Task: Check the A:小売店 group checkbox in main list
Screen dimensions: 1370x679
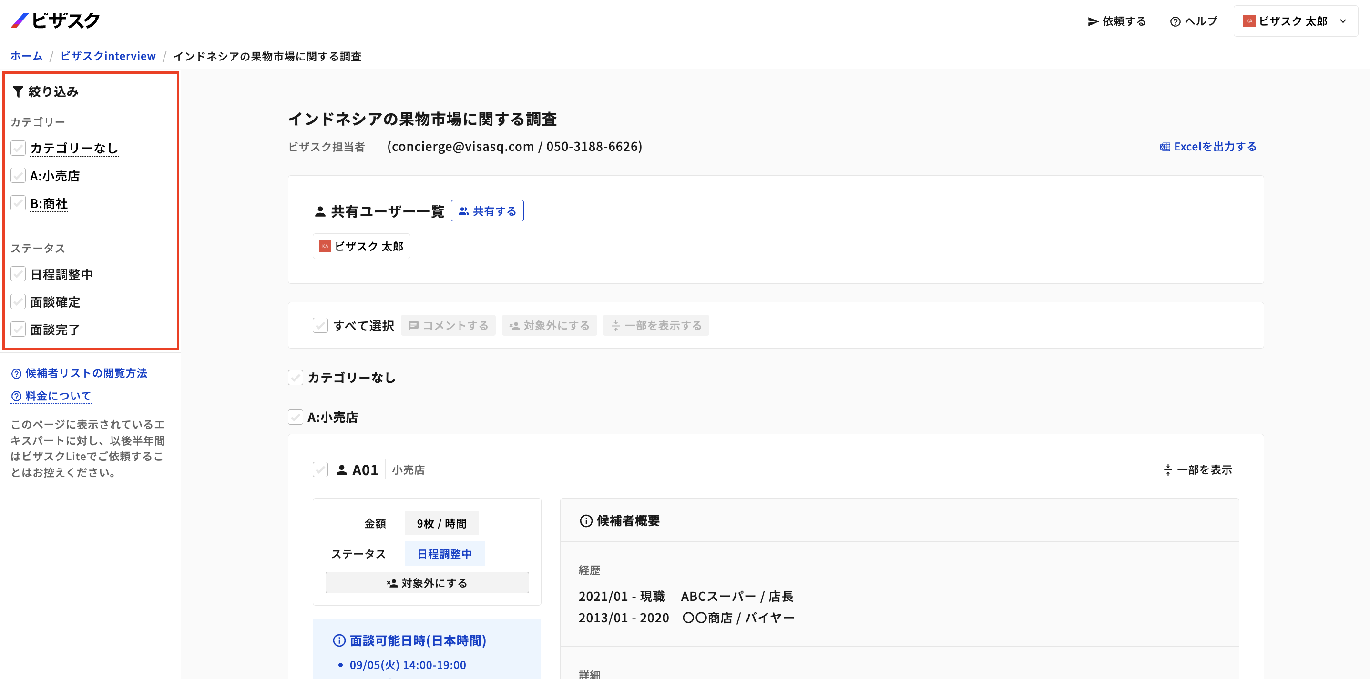Action: click(296, 417)
